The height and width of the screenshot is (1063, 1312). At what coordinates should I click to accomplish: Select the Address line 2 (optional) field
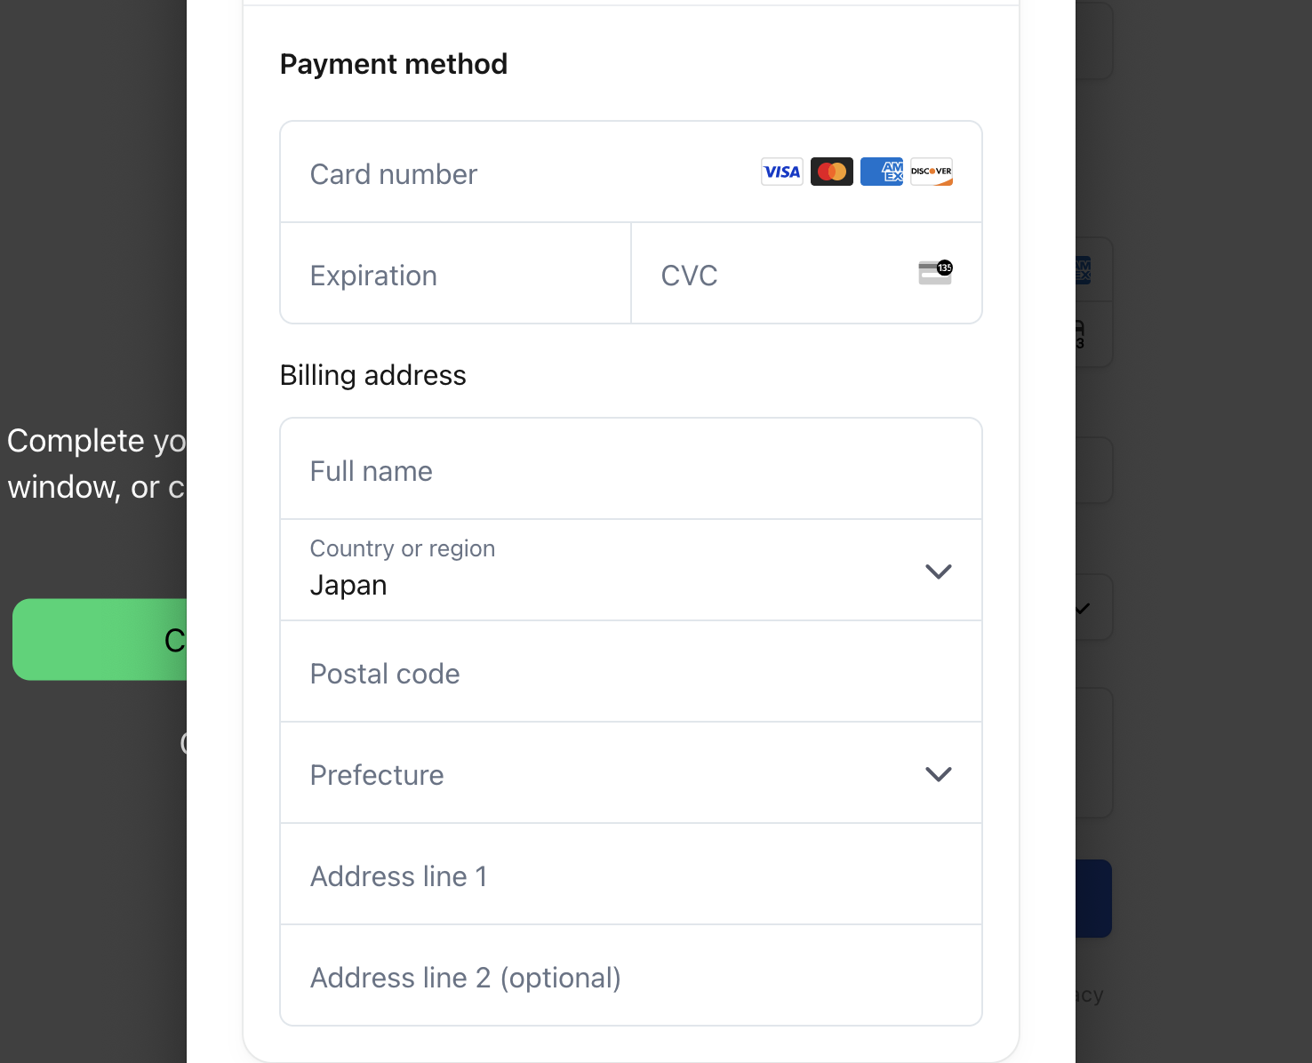630,977
